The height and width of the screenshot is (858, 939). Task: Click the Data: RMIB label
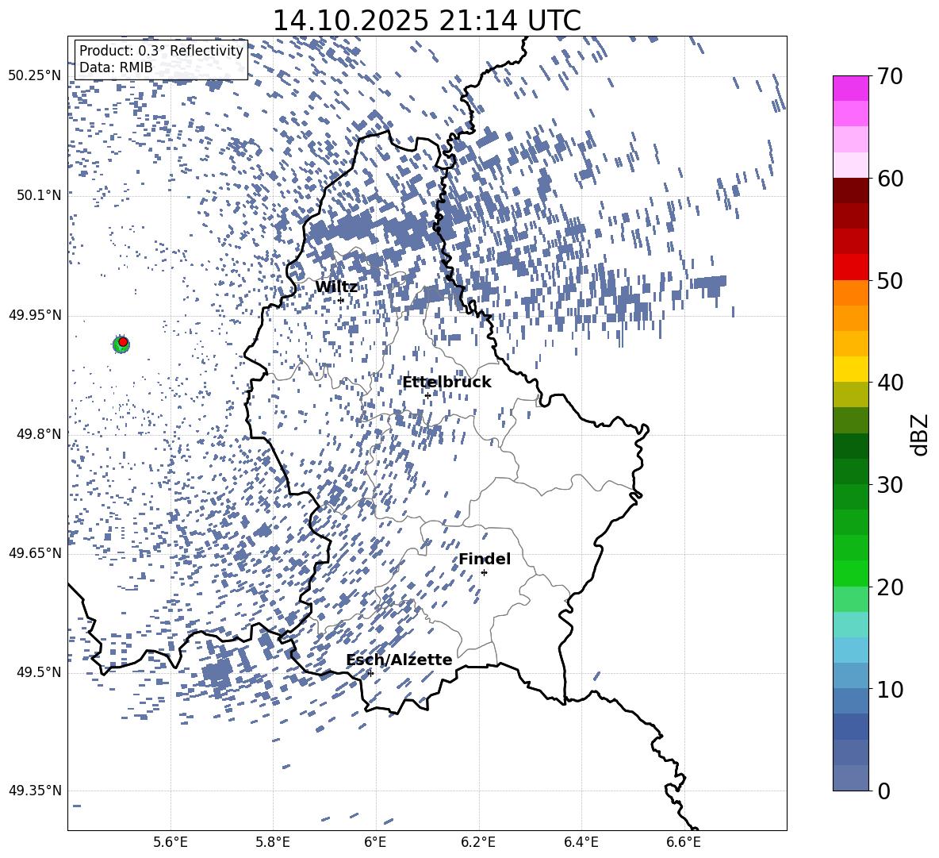coord(116,67)
